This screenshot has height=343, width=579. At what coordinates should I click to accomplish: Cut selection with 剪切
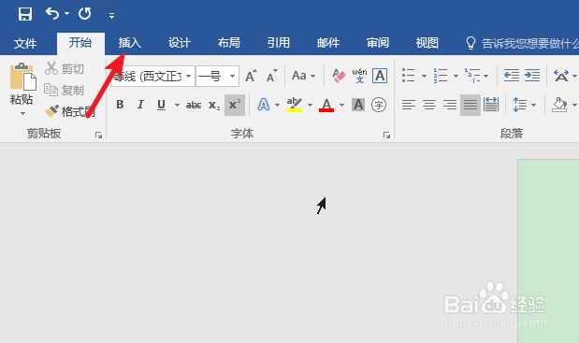coord(65,68)
